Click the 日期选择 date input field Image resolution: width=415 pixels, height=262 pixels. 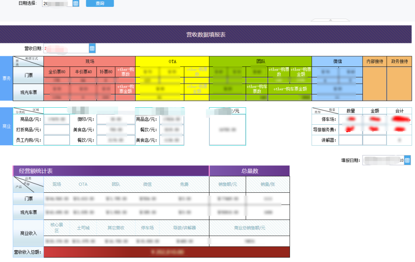pyautogui.click(x=57, y=3)
